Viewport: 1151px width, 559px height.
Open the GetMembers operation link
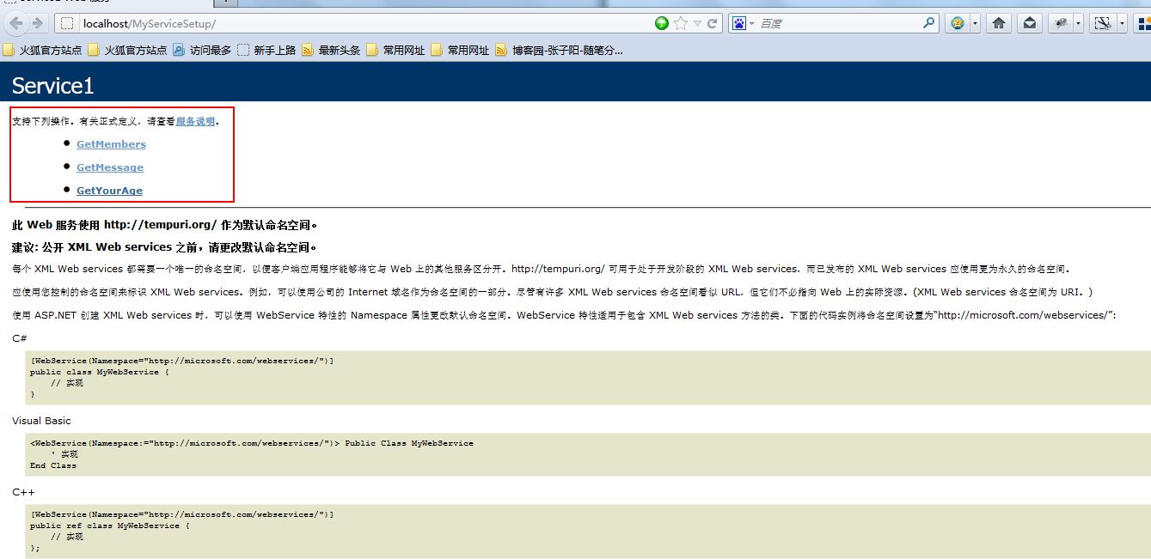tap(111, 144)
